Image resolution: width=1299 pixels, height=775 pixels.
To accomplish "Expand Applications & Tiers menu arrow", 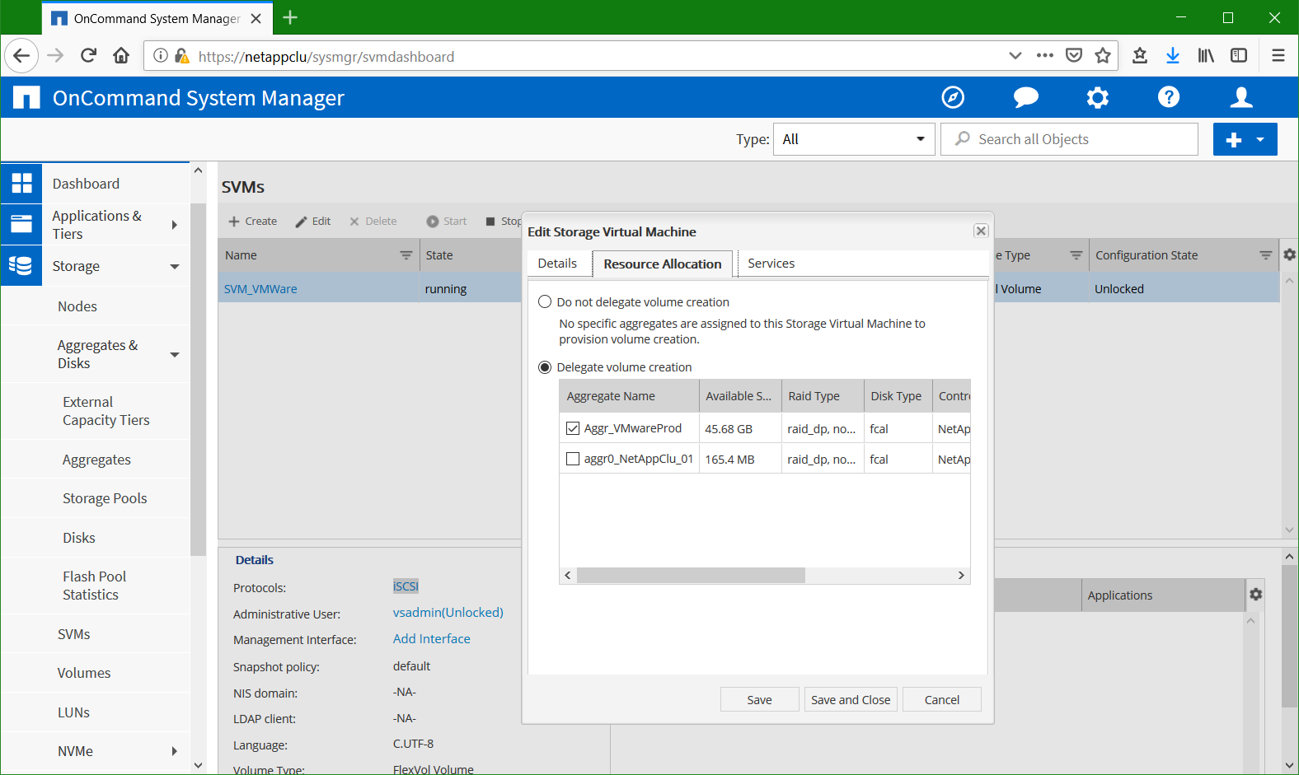I will click(x=174, y=225).
